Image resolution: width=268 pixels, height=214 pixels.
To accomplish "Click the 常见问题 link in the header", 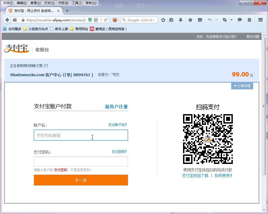I will tap(253, 37).
